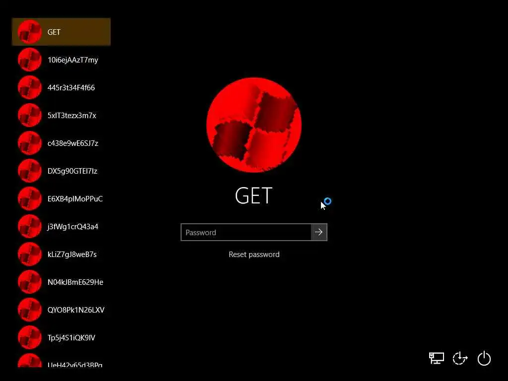Switch to user j3fWg1crQ43a4 name
508x381 pixels.
pos(72,226)
